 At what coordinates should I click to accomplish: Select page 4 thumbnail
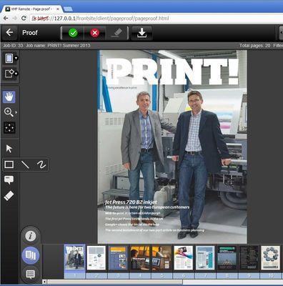click(139, 258)
